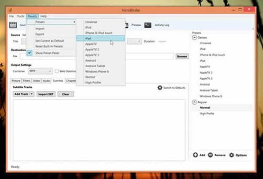The height and width of the screenshot is (179, 263).
Task: Click the Preview toolbar icon
Action: (127, 25)
